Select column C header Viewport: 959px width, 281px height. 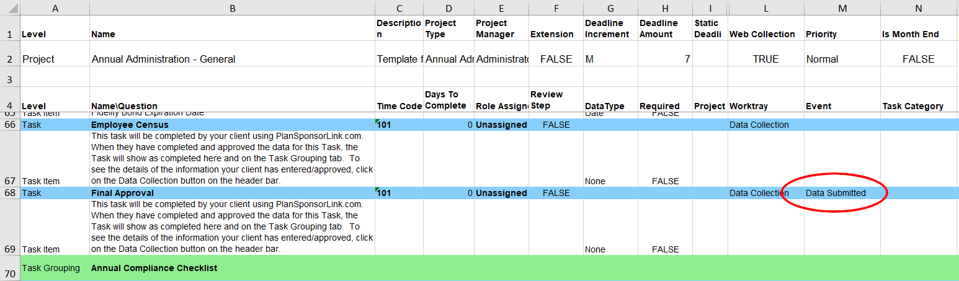(x=399, y=7)
